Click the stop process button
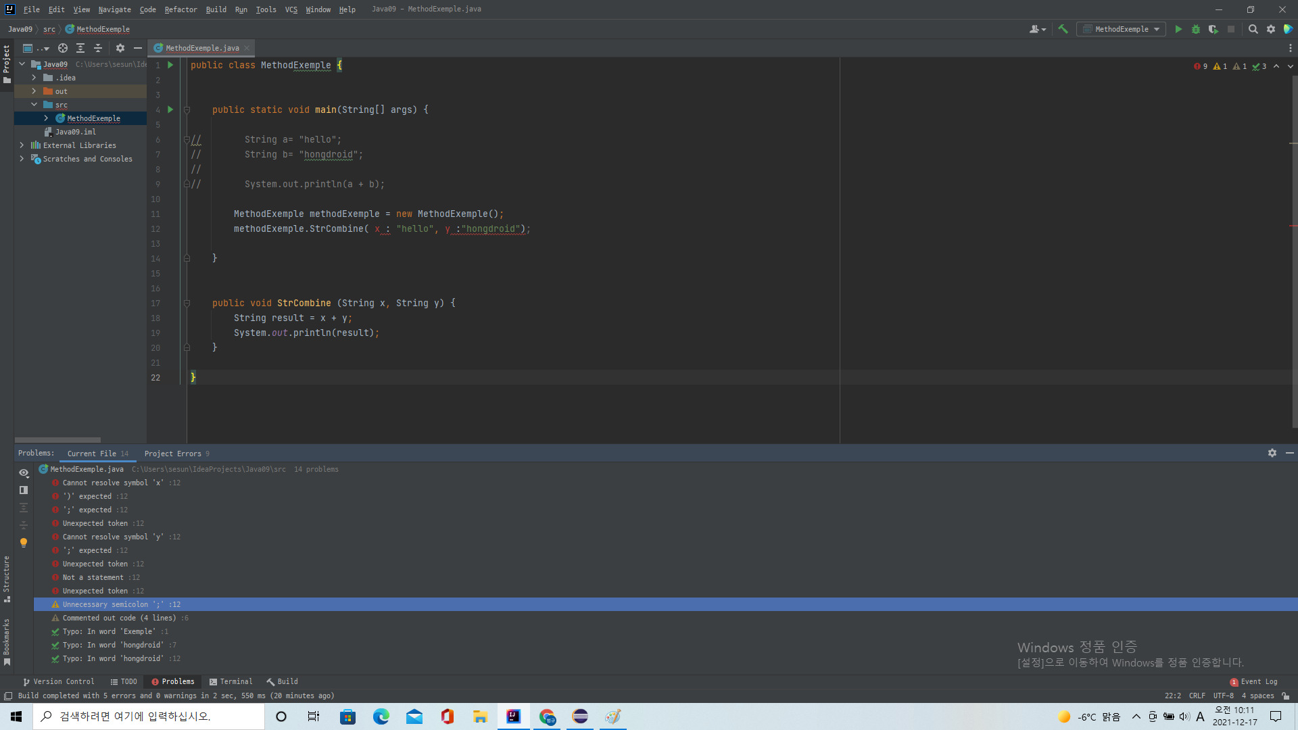 (1231, 29)
